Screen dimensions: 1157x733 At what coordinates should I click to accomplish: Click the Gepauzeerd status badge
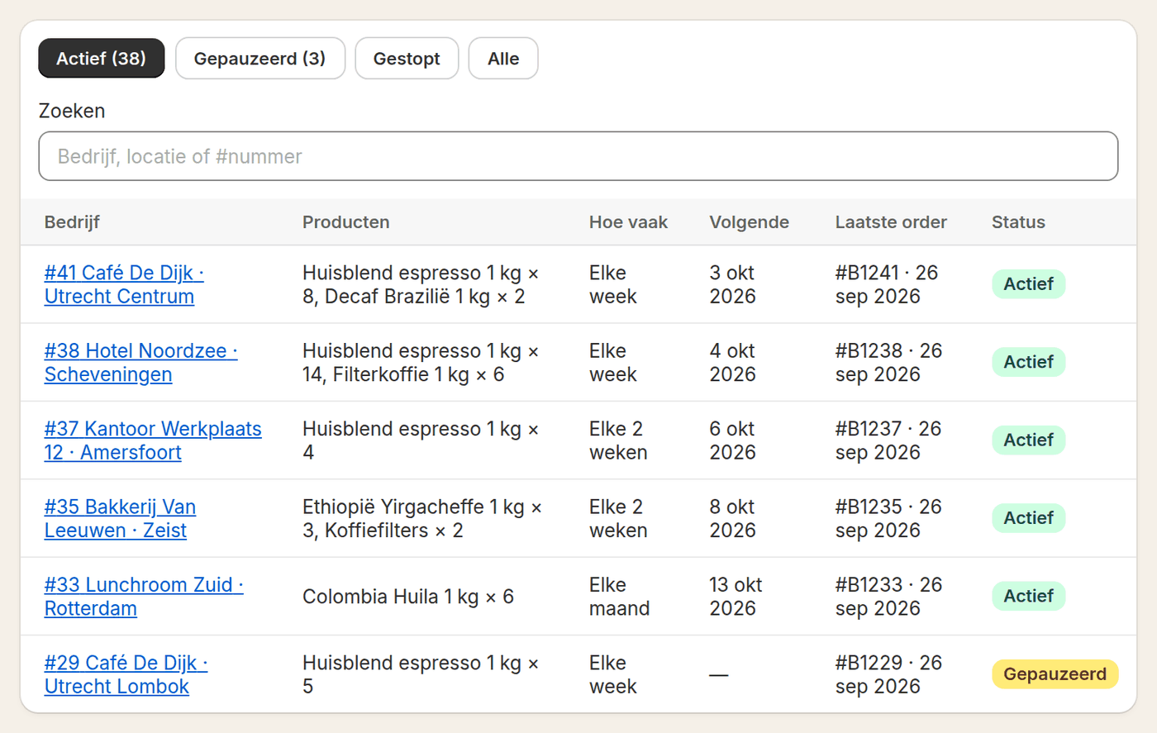click(x=1055, y=674)
